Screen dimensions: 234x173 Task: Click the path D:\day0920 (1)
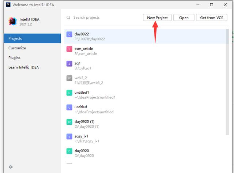pyautogui.click(x=87, y=127)
